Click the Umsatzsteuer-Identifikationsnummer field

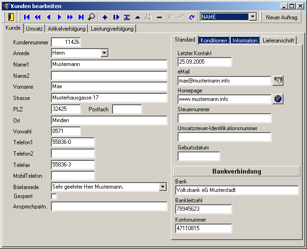[x=225, y=137]
